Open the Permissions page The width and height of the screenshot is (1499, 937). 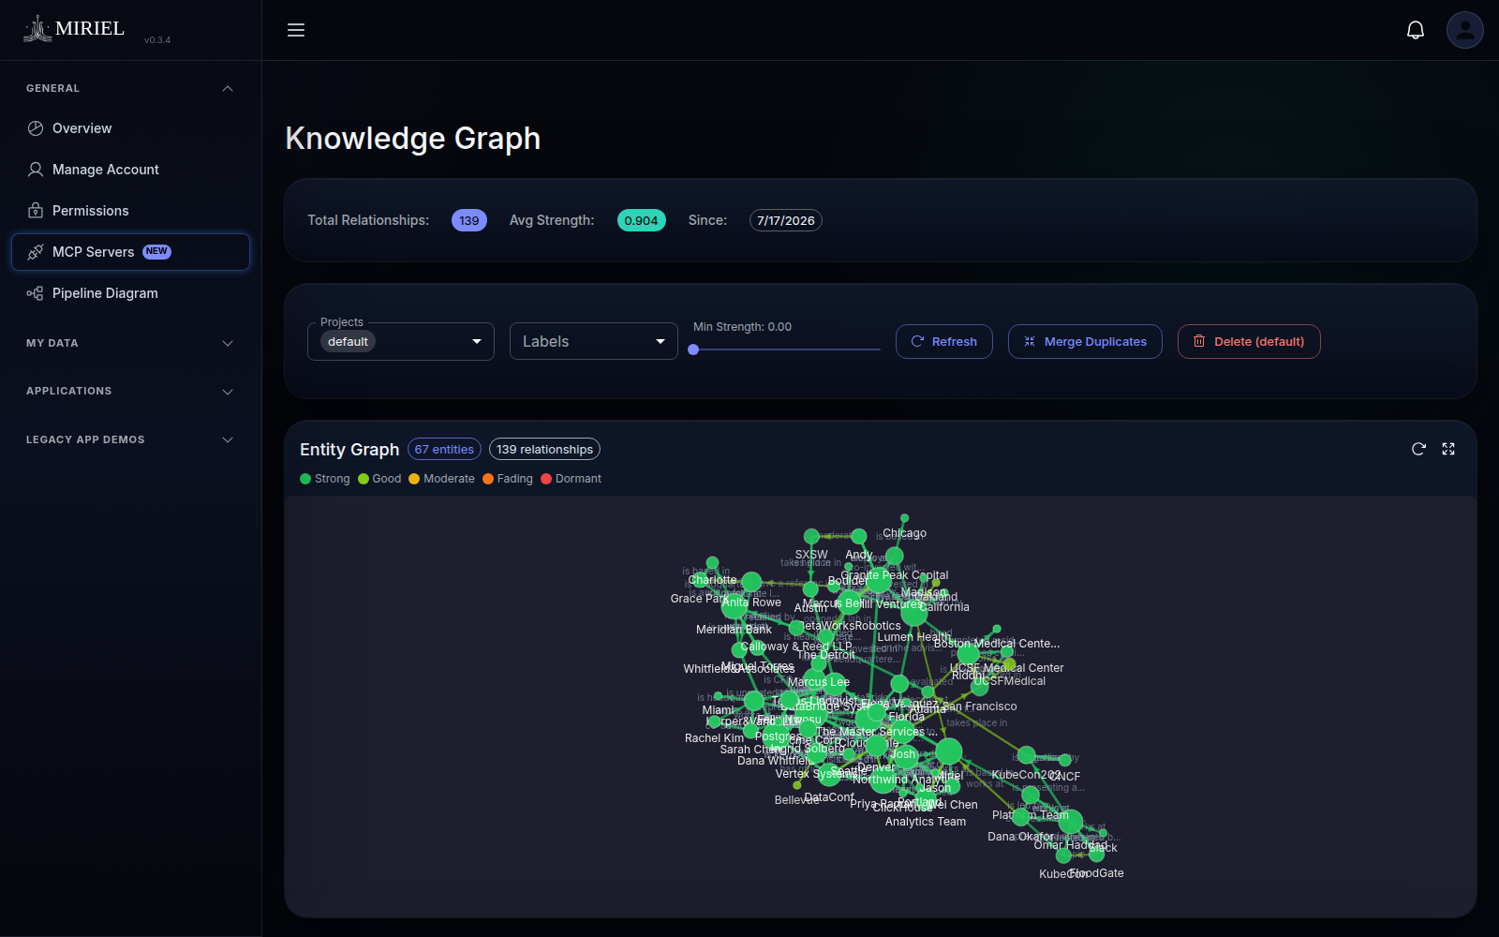pos(130,211)
